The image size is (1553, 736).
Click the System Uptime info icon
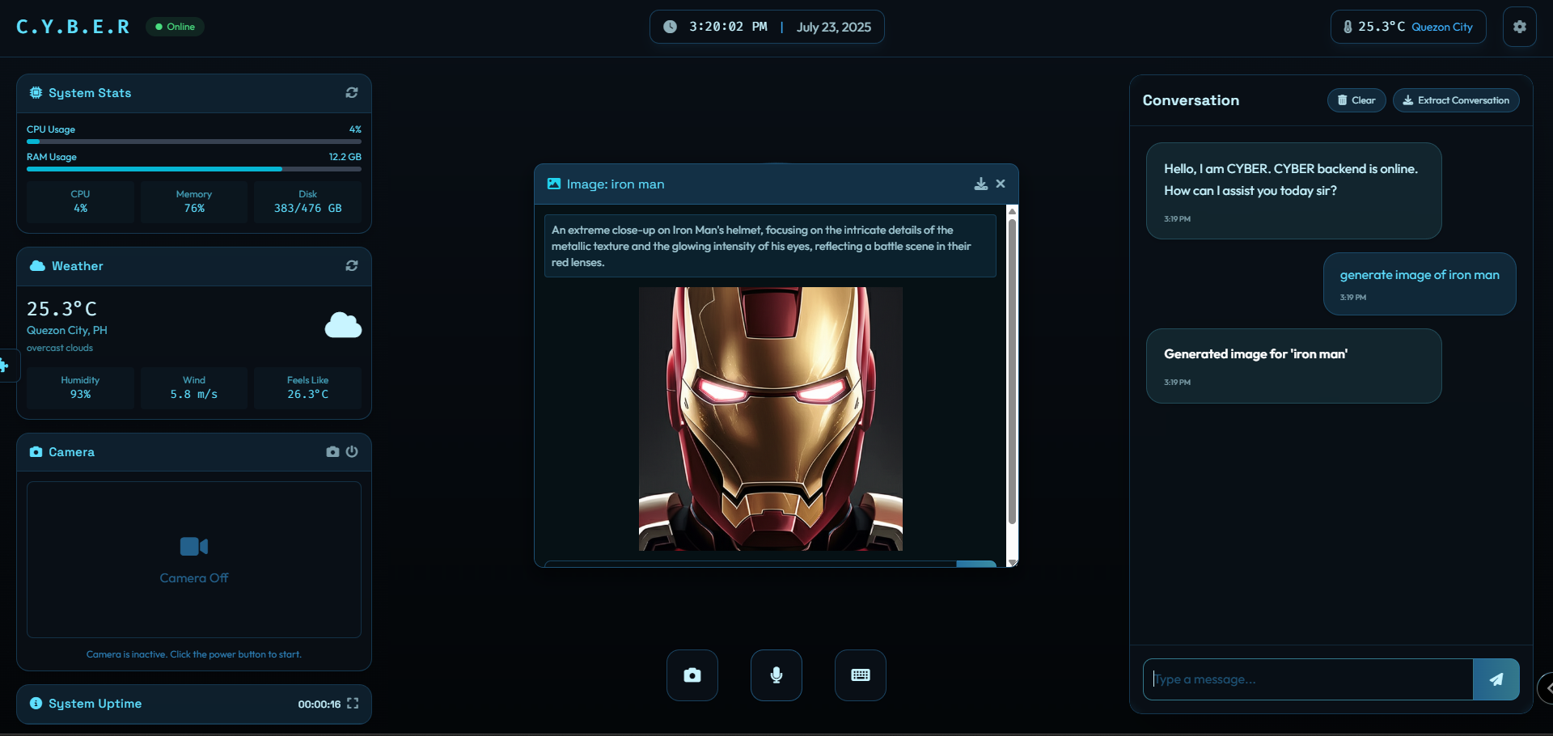[36, 704]
